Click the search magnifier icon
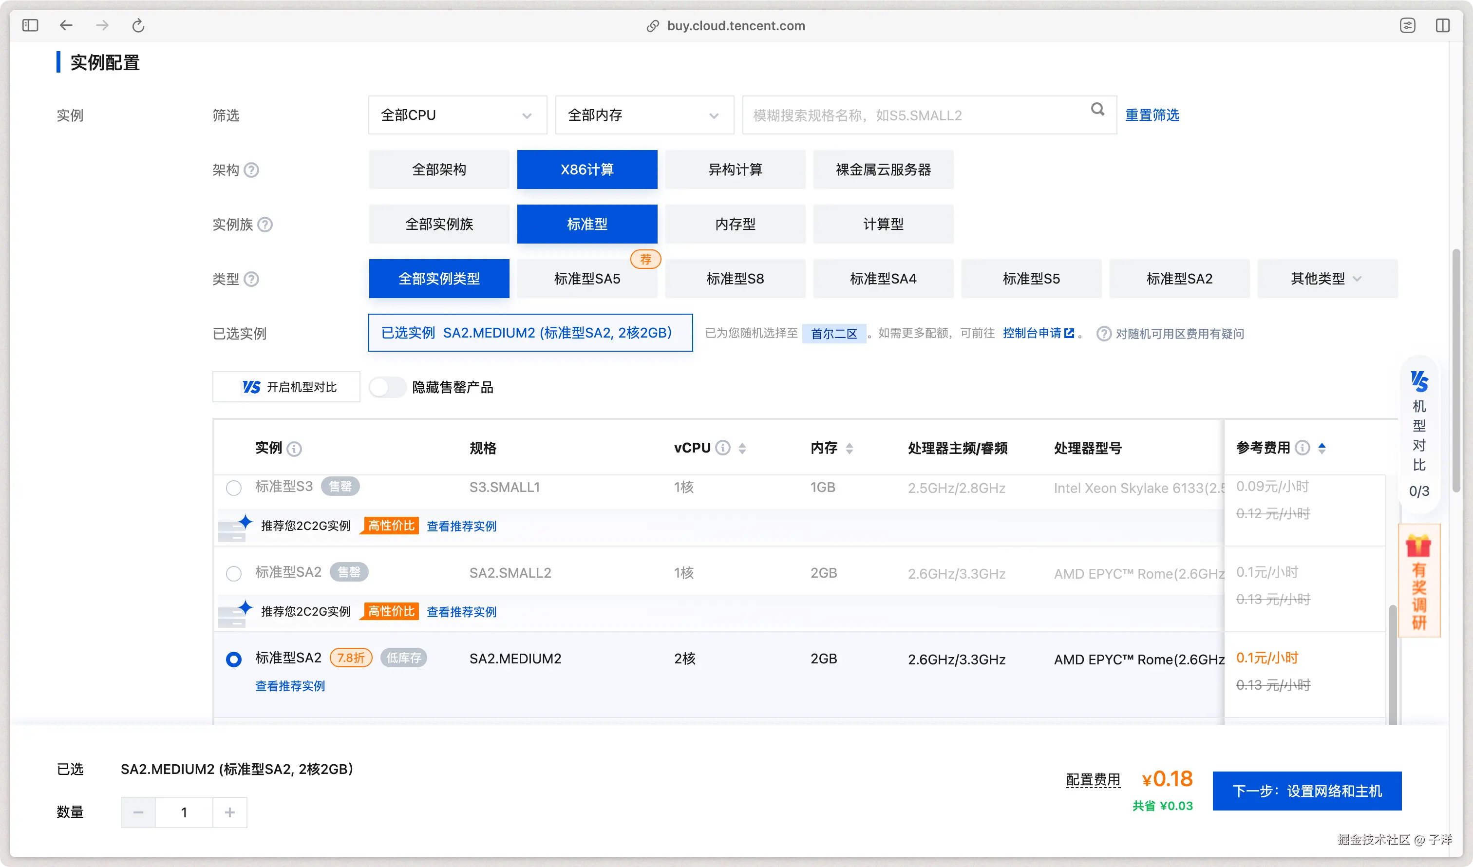Screen dimensions: 1473x867 1097,109
